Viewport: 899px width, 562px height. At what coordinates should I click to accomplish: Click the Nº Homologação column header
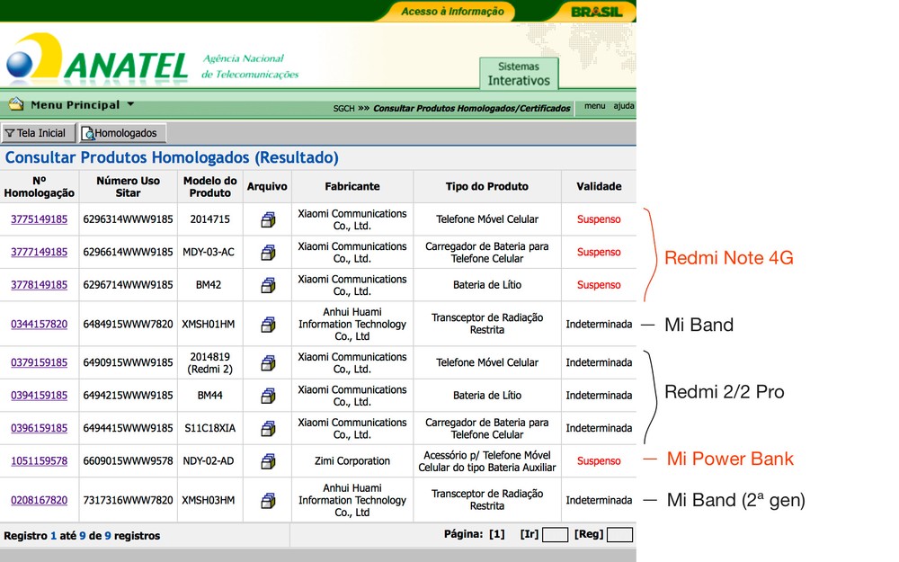pyautogui.click(x=39, y=187)
